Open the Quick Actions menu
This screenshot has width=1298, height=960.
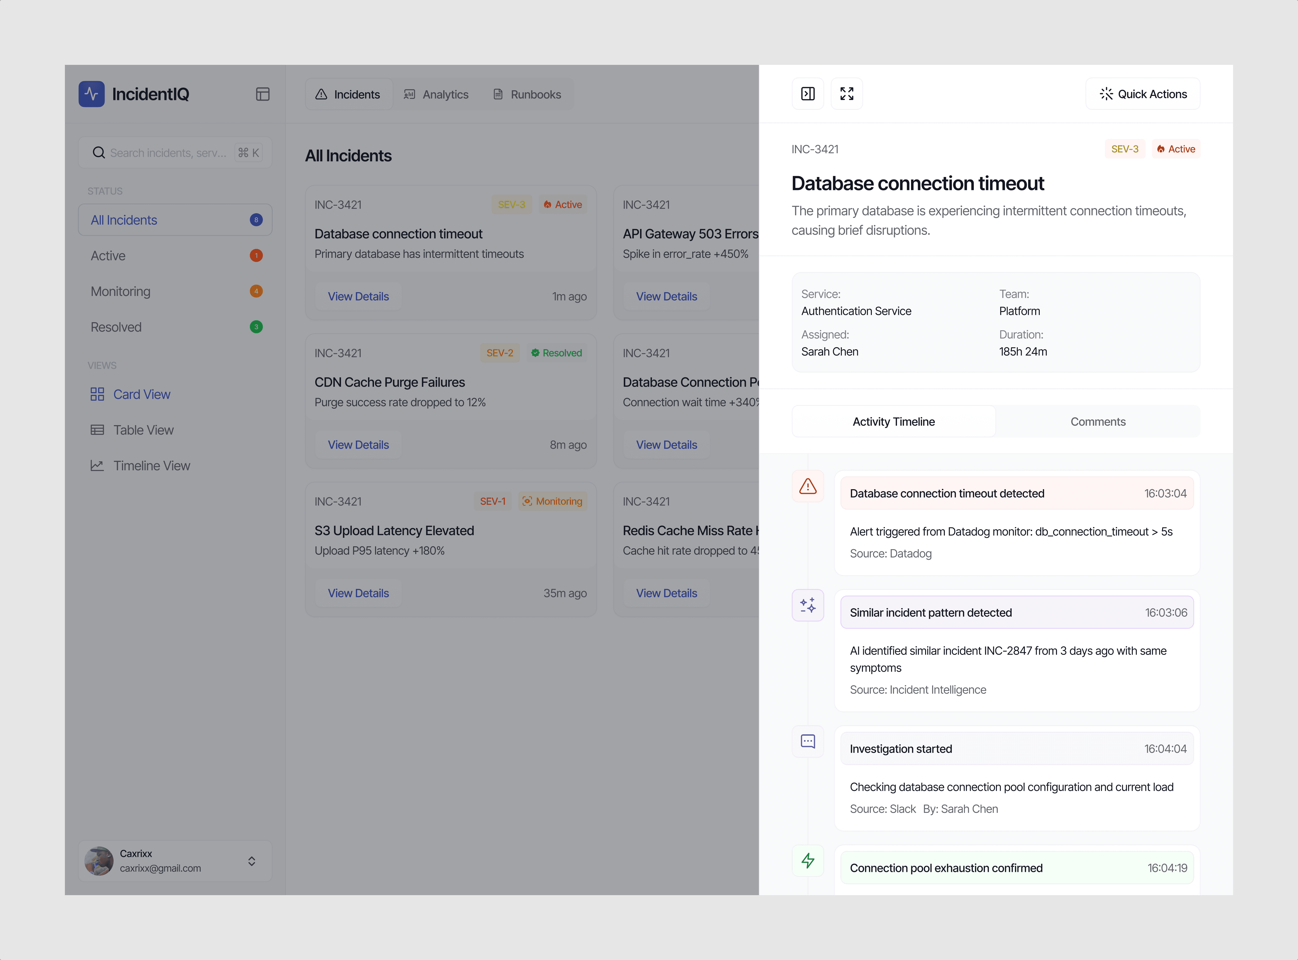(x=1142, y=94)
